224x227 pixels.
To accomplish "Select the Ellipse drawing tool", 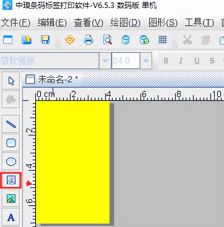I will 11,161.
